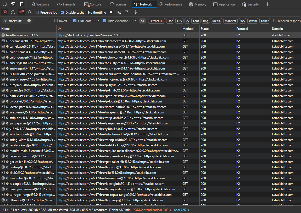
Task: Click script icon of camelcase@5.3.1 row
Action: click(3, 47)
